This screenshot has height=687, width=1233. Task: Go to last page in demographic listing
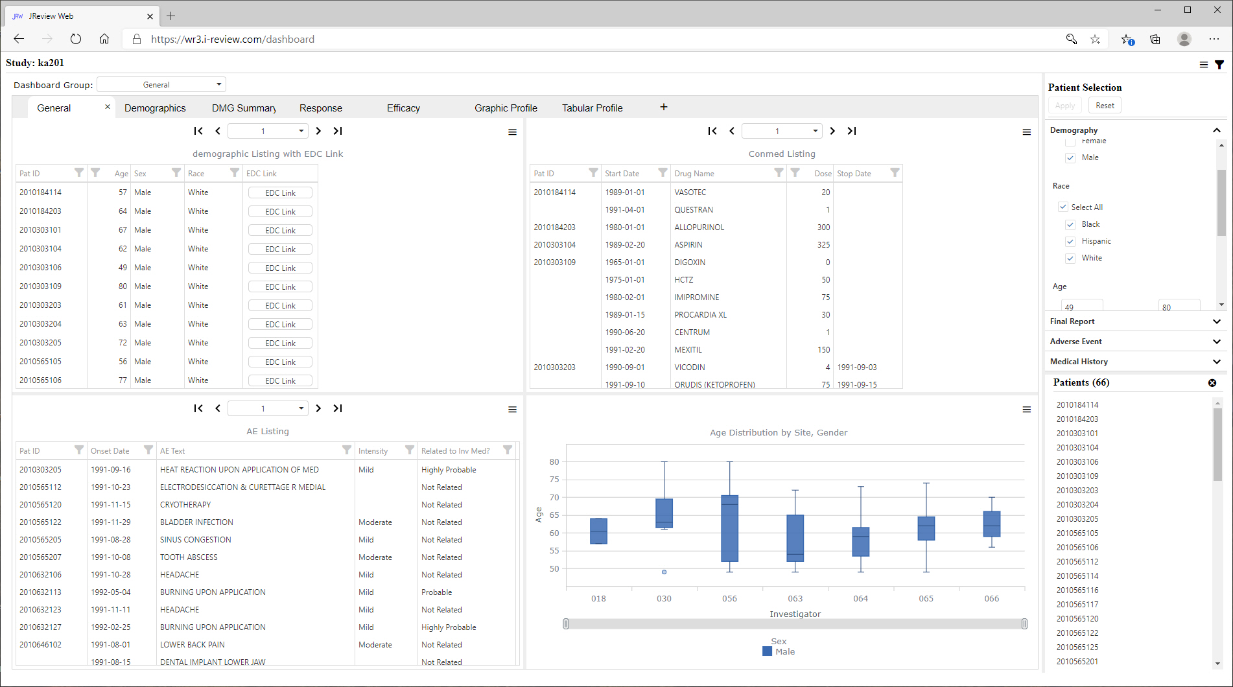(x=338, y=131)
